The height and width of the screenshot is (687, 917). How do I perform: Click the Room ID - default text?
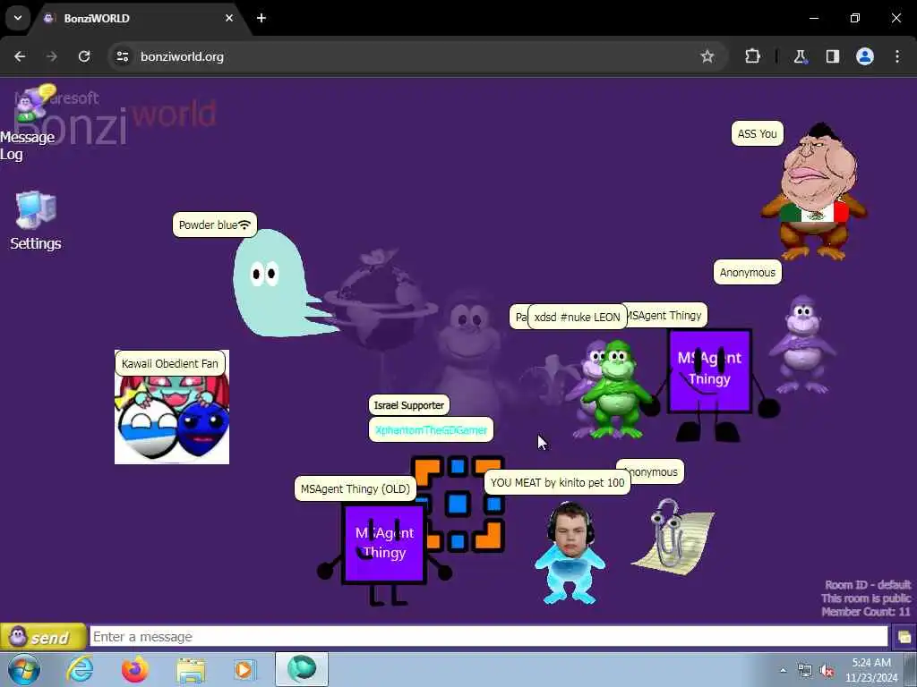point(868,585)
